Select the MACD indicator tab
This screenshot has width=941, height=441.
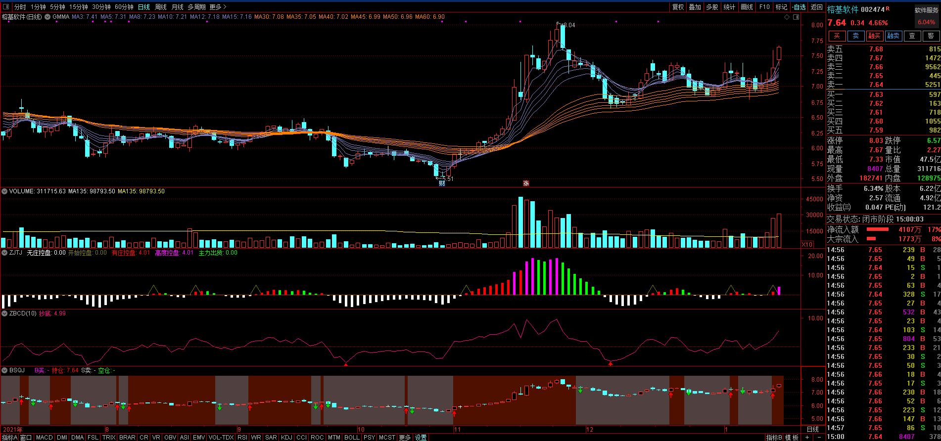coord(44,437)
